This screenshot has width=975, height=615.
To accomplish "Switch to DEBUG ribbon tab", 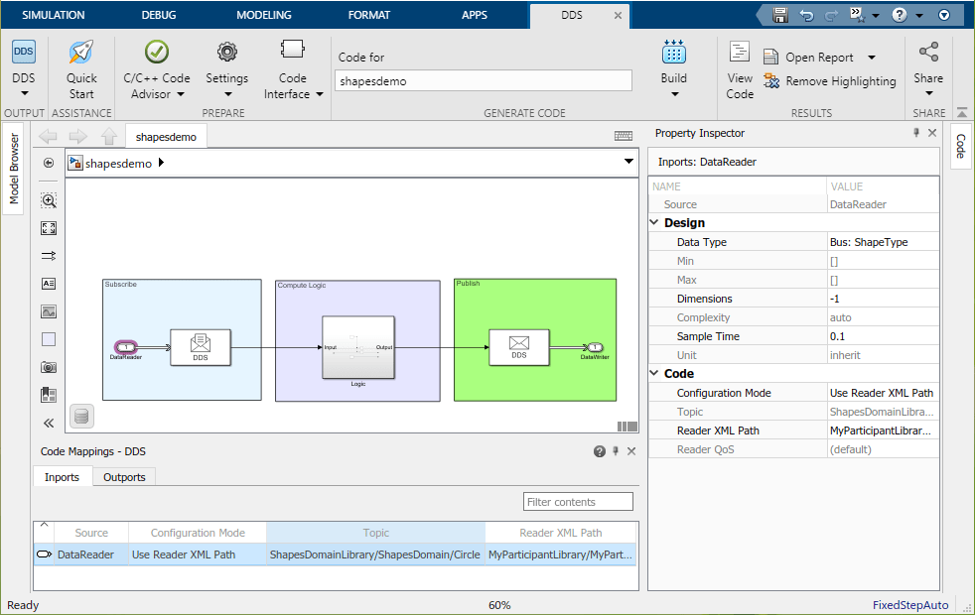I will (159, 15).
